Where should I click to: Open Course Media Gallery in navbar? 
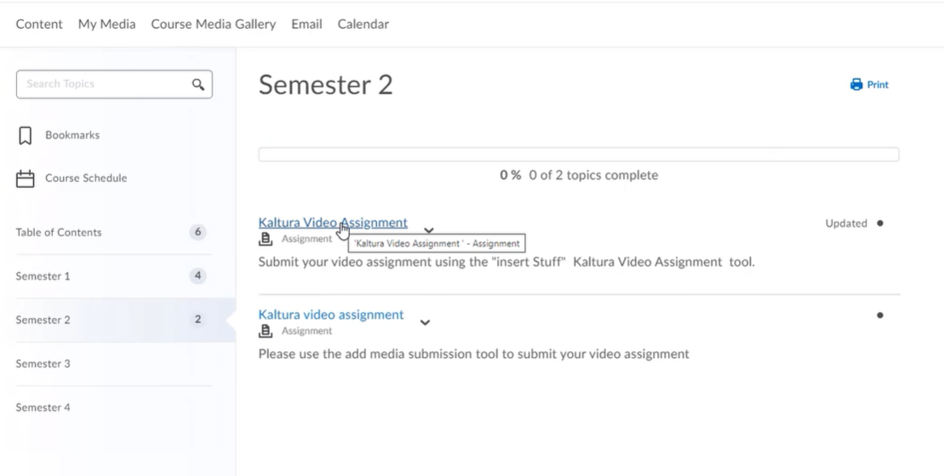point(213,24)
